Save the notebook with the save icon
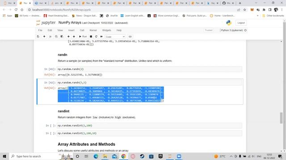This screenshot has width=286, height=160. [38, 36]
